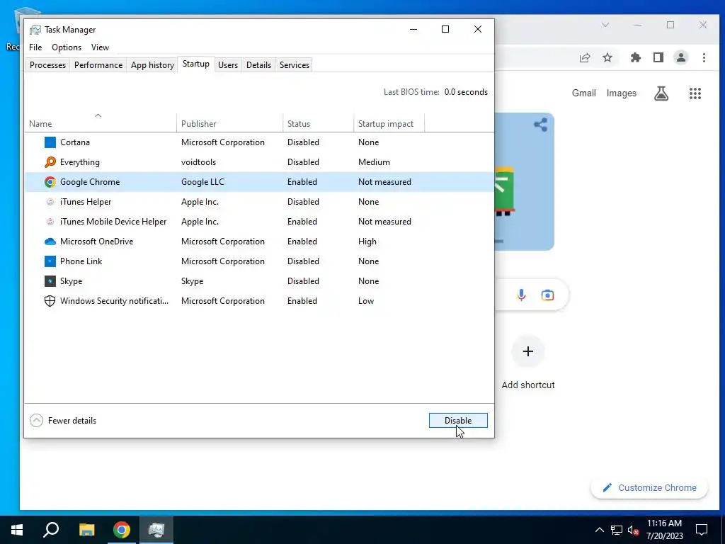
Task: Open Google Lens camera icon
Action: (x=547, y=295)
